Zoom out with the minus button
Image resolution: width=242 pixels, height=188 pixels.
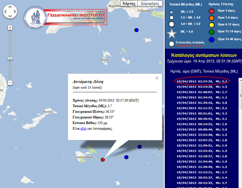click(x=10, y=83)
